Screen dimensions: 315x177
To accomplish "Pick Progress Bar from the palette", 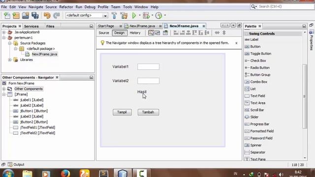I will 259,124.
